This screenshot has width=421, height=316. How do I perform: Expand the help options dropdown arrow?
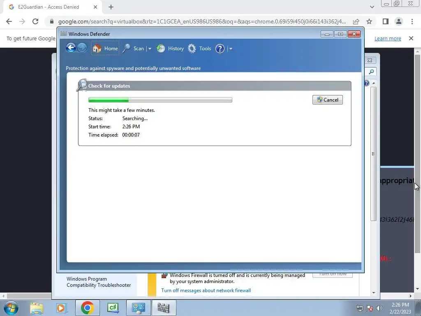[231, 49]
